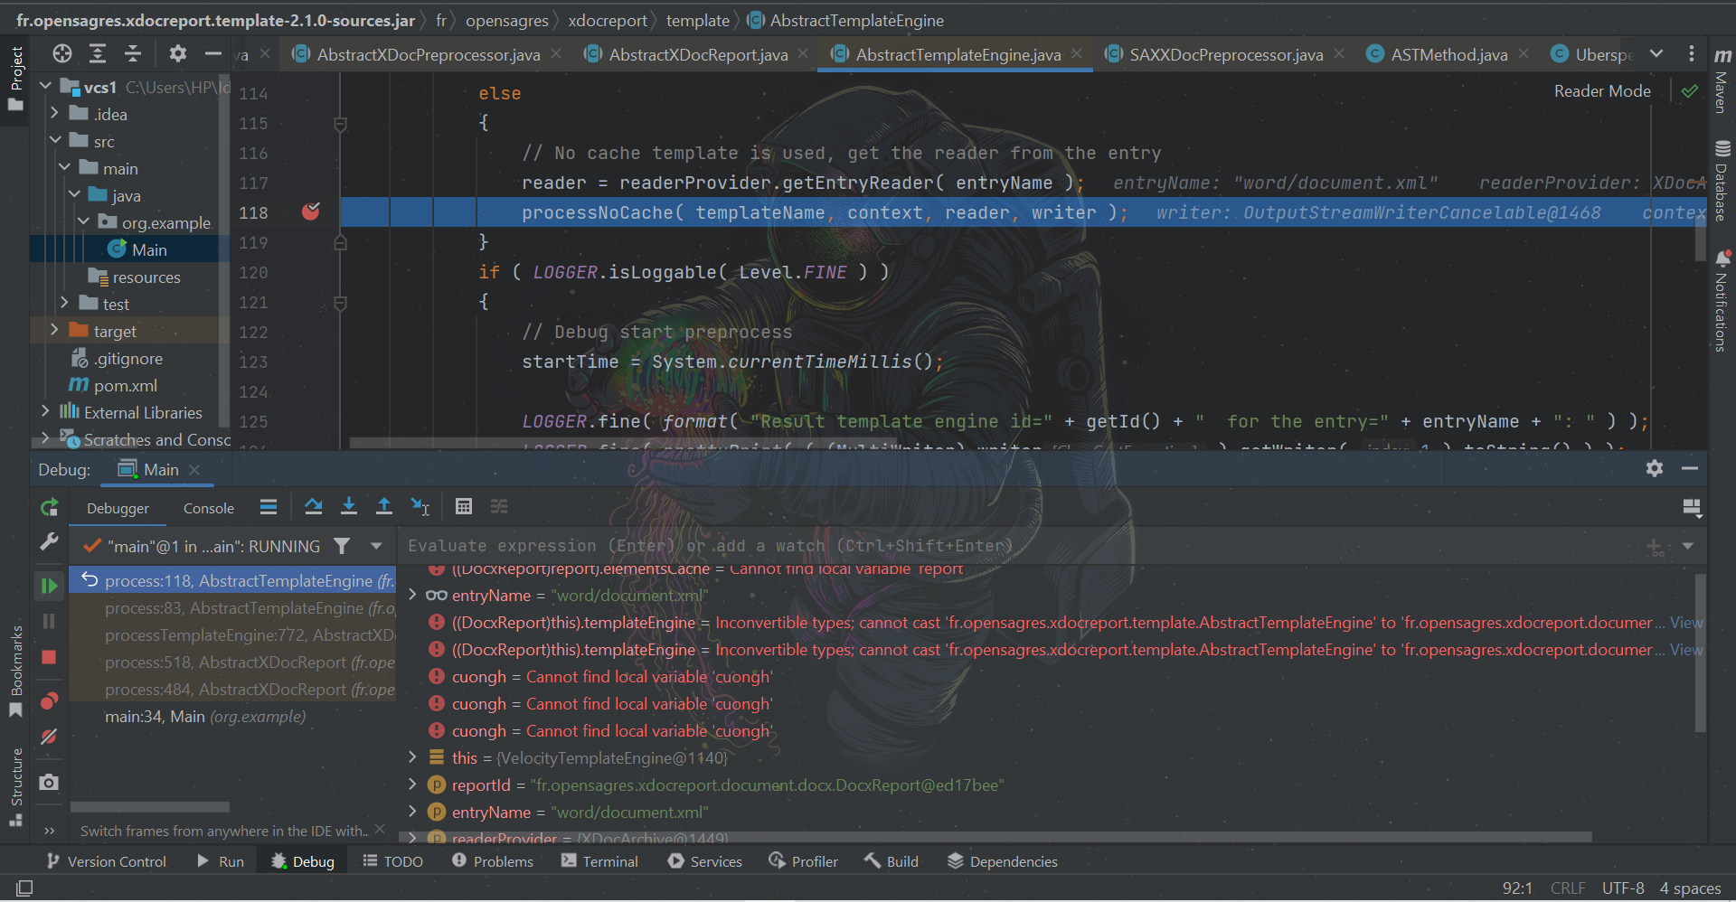
Task: Click the variables pane vertical scrollbar
Action: pyautogui.click(x=1700, y=651)
